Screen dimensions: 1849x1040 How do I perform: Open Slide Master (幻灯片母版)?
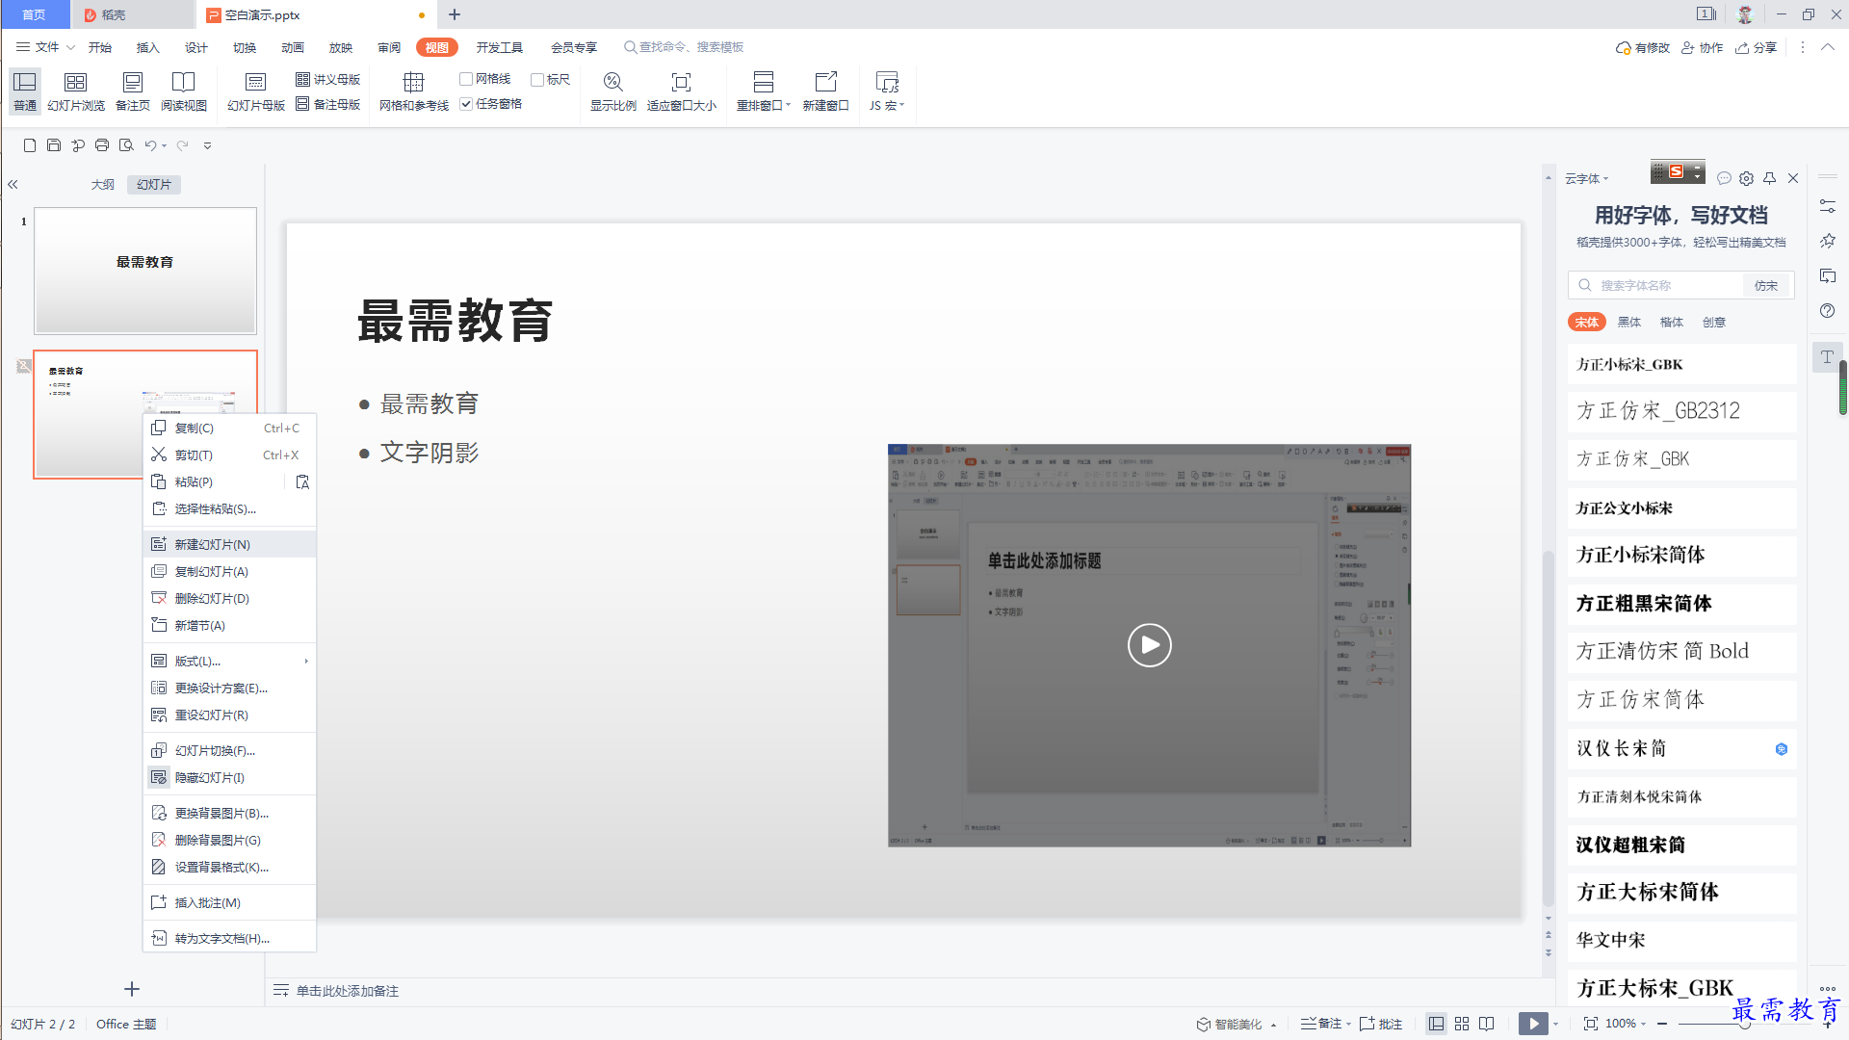256,91
